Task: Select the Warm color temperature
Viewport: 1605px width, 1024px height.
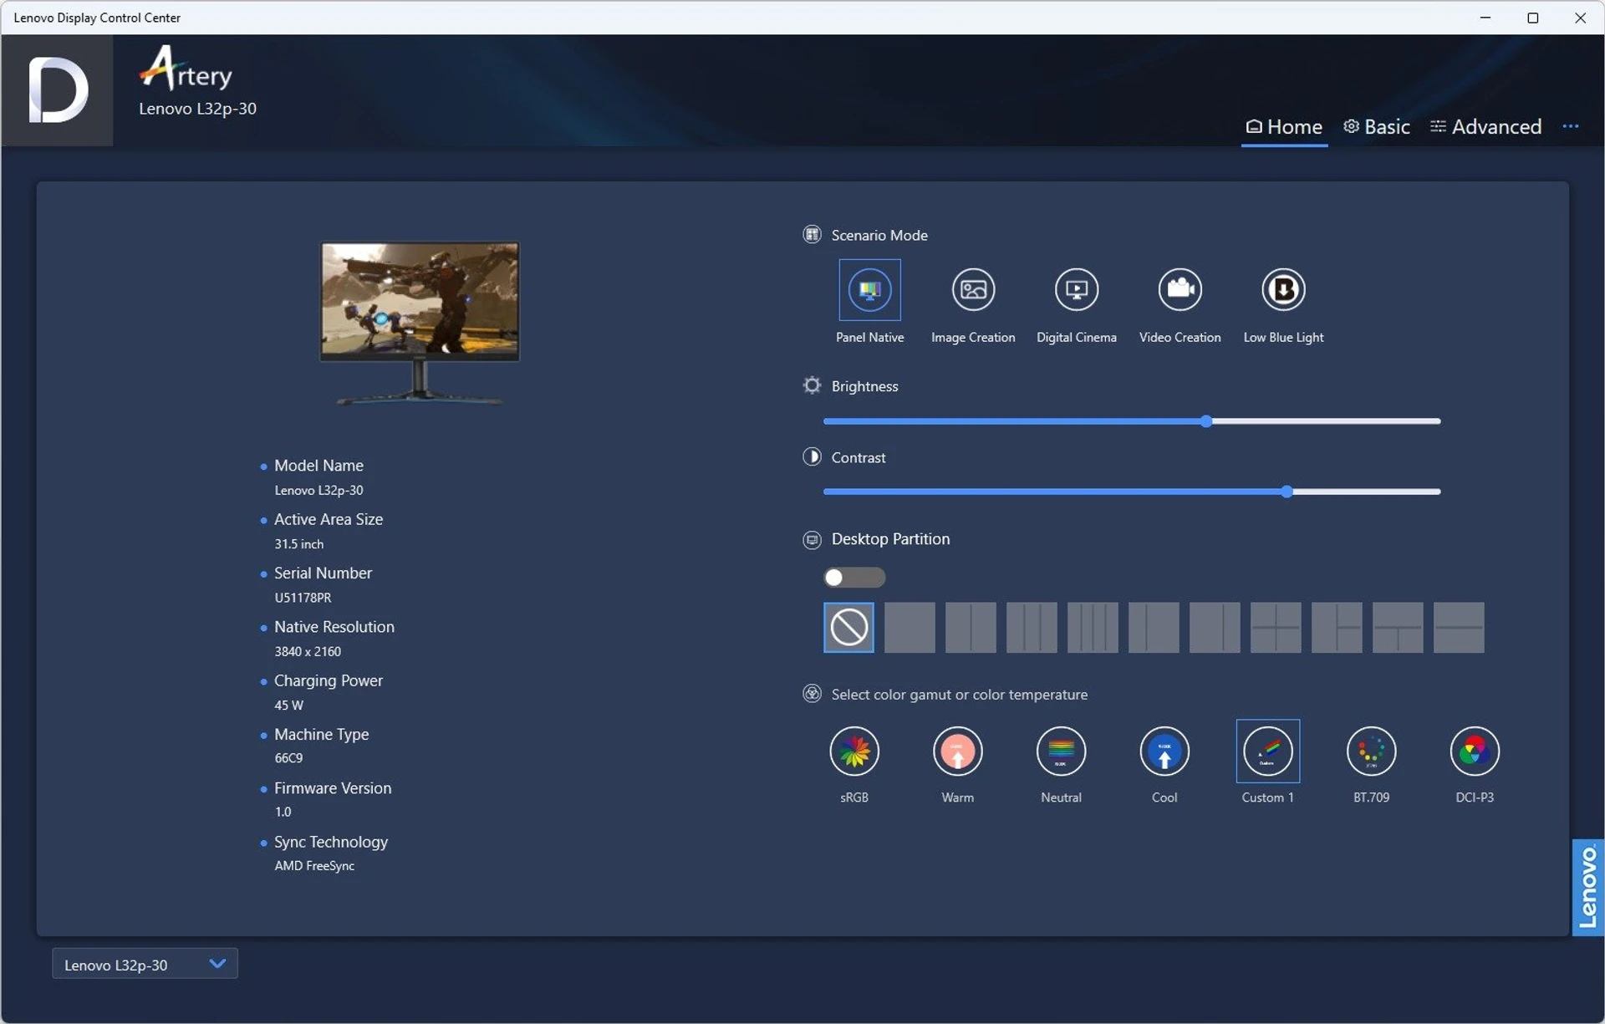Action: coord(957,751)
